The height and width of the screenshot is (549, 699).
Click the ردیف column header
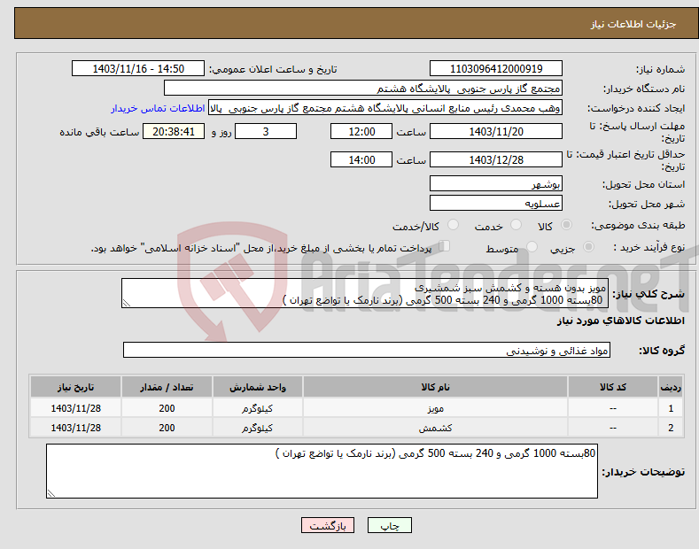[x=671, y=387]
